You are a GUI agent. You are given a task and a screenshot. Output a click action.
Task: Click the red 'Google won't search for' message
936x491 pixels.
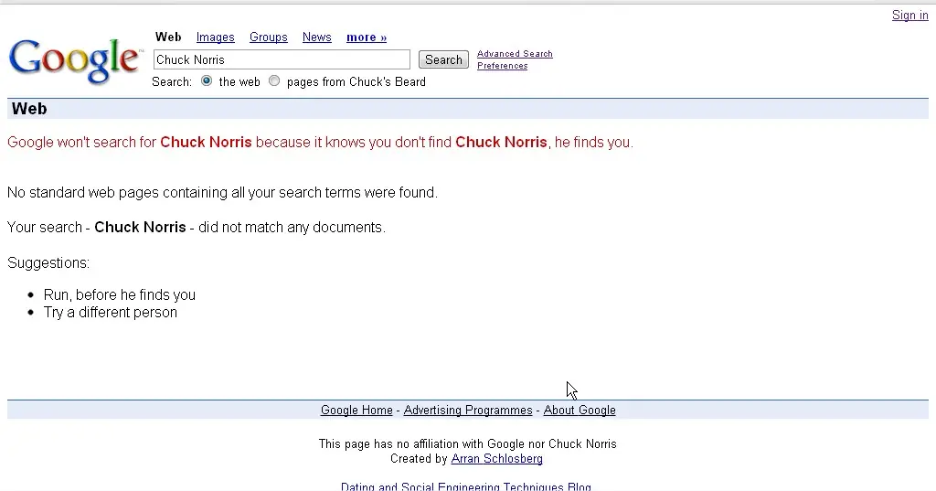[x=320, y=142]
